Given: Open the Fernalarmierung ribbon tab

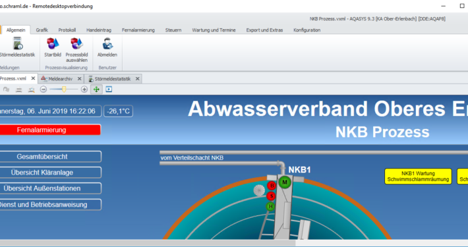Looking at the screenshot, I should 138,30.
